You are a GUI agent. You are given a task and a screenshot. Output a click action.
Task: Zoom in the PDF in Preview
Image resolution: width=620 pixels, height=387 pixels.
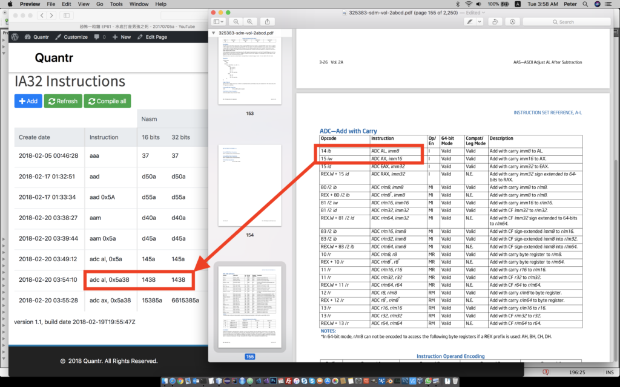point(249,22)
